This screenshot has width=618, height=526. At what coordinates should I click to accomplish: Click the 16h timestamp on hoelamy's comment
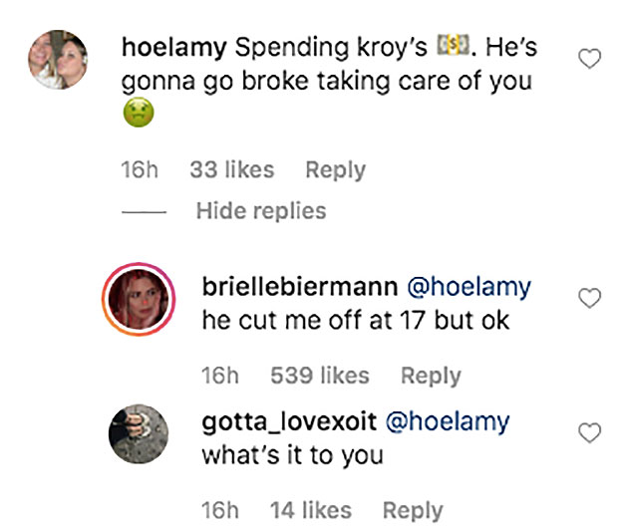pyautogui.click(x=140, y=170)
